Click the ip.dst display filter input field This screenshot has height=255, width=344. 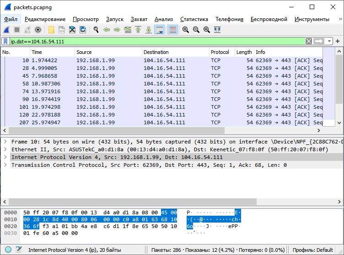[x=156, y=41]
